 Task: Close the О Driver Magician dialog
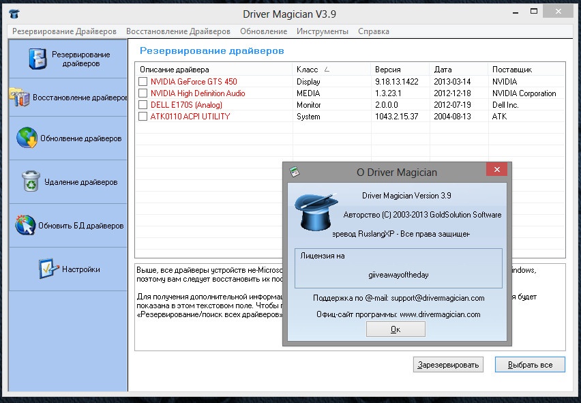click(497, 170)
